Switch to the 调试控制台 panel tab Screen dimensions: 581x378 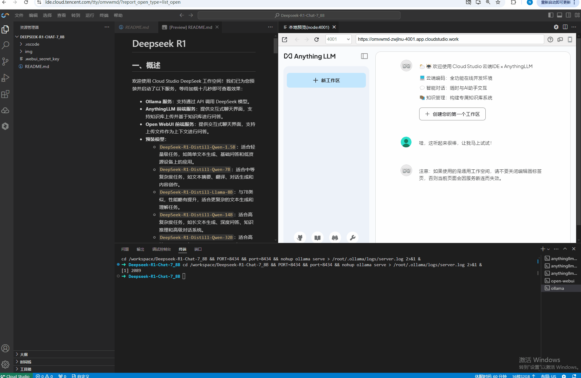point(161,249)
